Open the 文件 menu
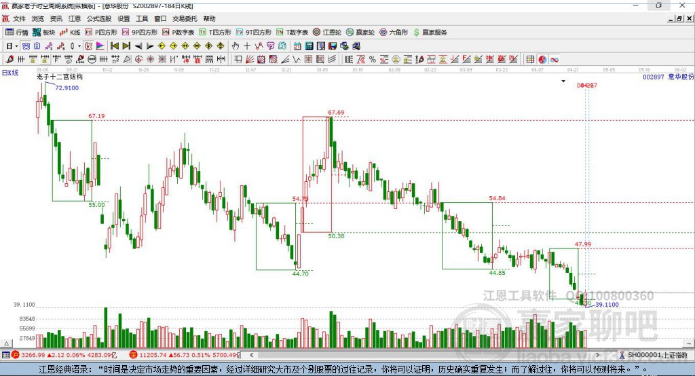The width and height of the screenshot is (695, 376). click(x=19, y=18)
